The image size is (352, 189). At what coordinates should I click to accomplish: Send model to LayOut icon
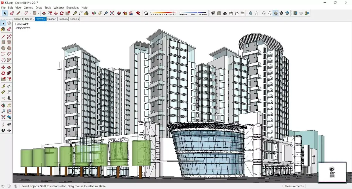click(x=131, y=13)
